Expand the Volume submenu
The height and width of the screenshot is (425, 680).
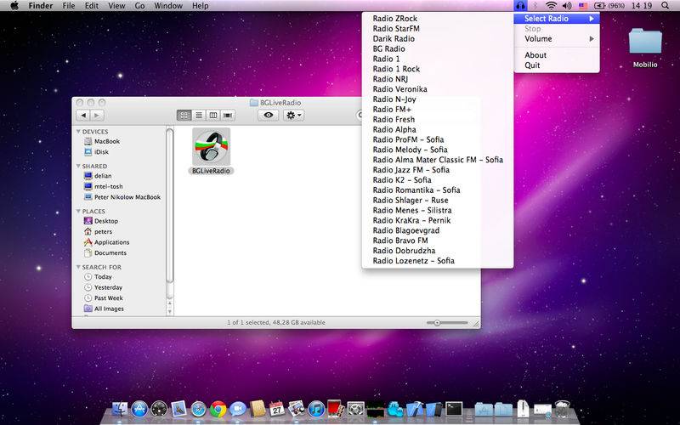point(557,38)
